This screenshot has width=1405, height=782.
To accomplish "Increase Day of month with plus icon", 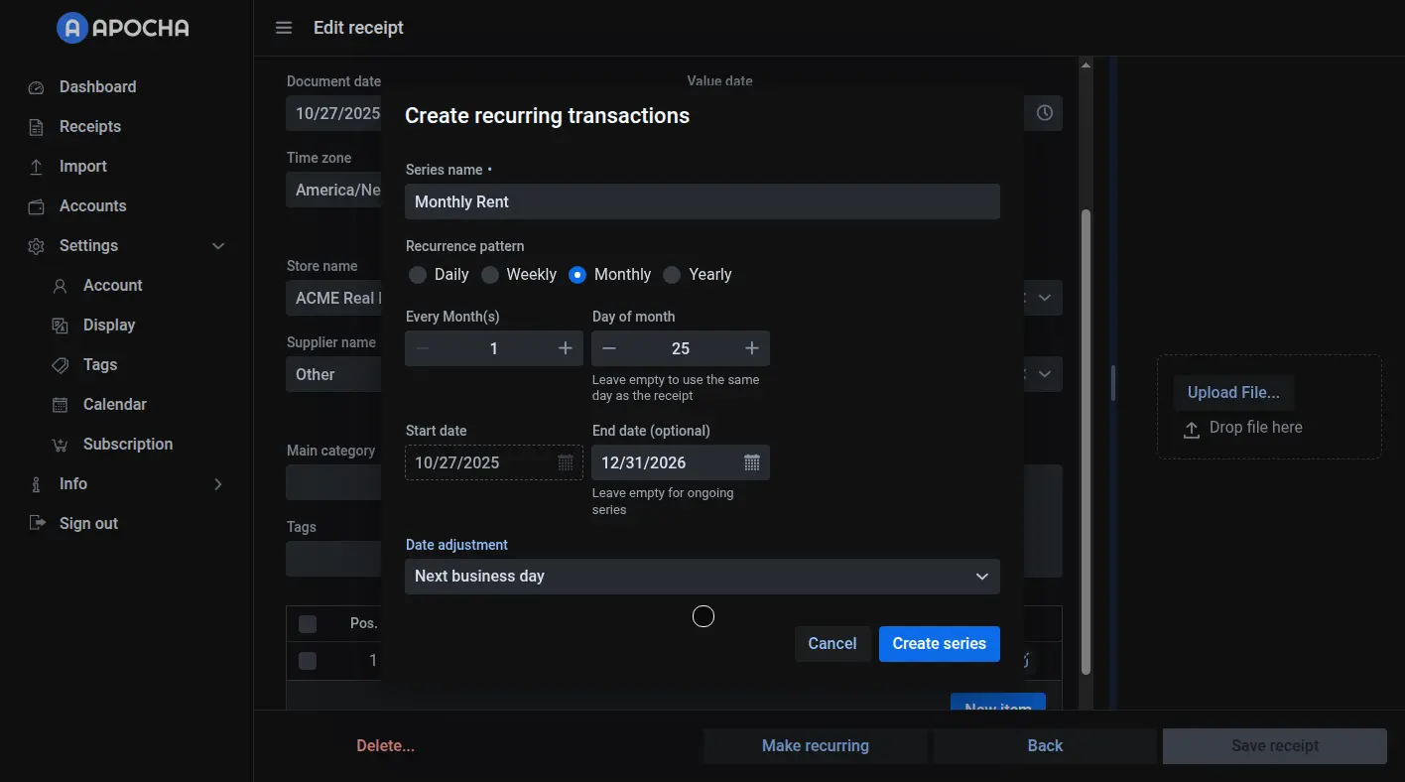I will [751, 348].
